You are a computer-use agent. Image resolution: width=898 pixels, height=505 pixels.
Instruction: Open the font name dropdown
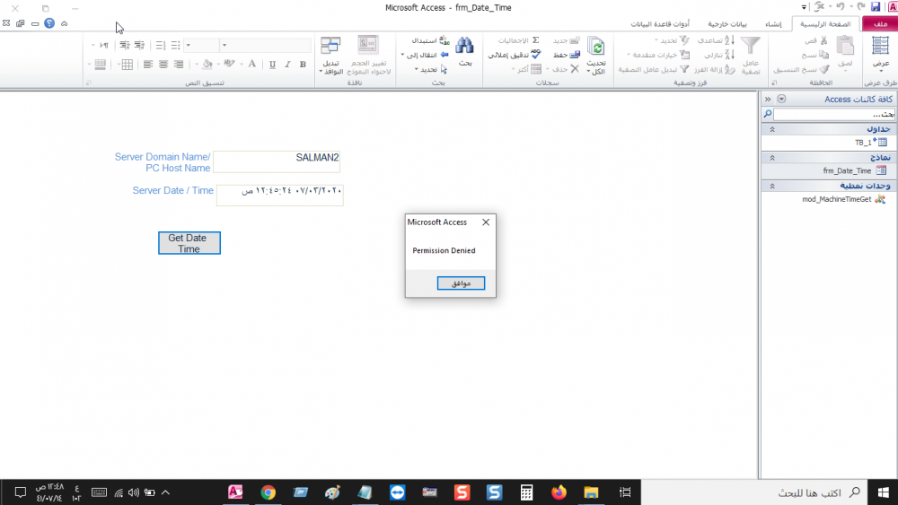click(x=224, y=45)
